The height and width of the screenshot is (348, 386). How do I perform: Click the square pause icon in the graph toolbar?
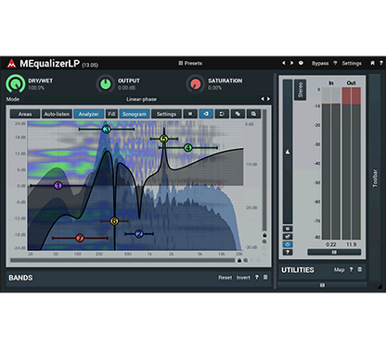[190, 114]
